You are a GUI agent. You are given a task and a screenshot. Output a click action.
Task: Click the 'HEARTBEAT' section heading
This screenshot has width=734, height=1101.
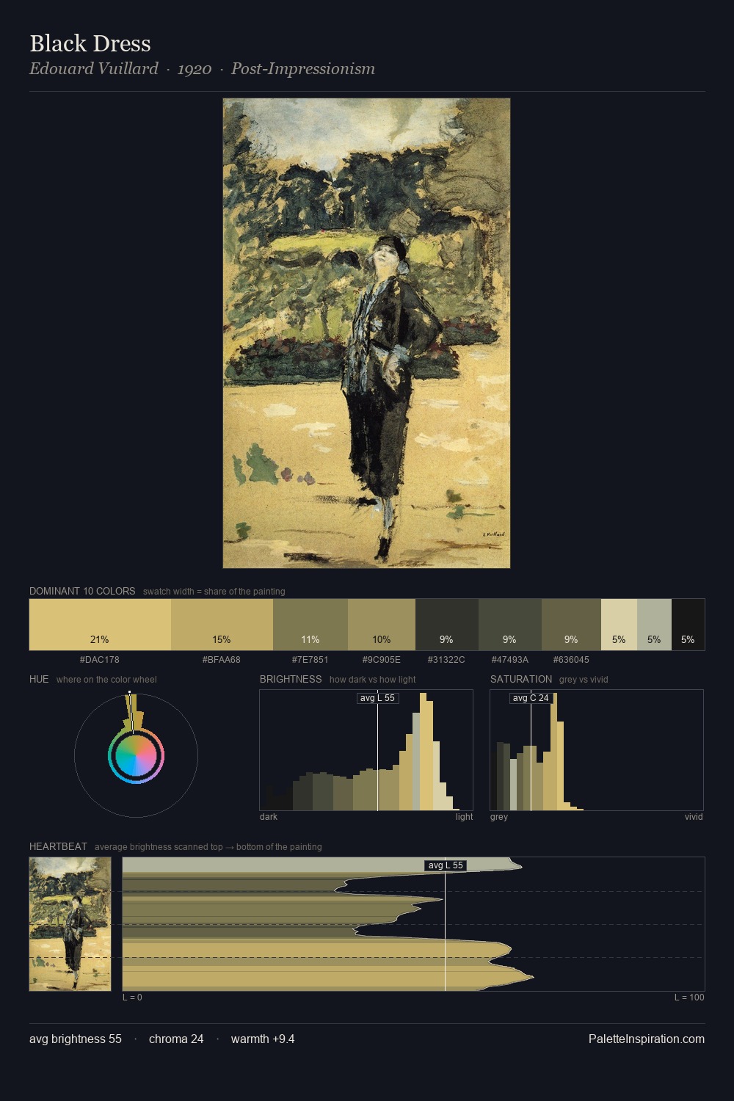[58, 846]
